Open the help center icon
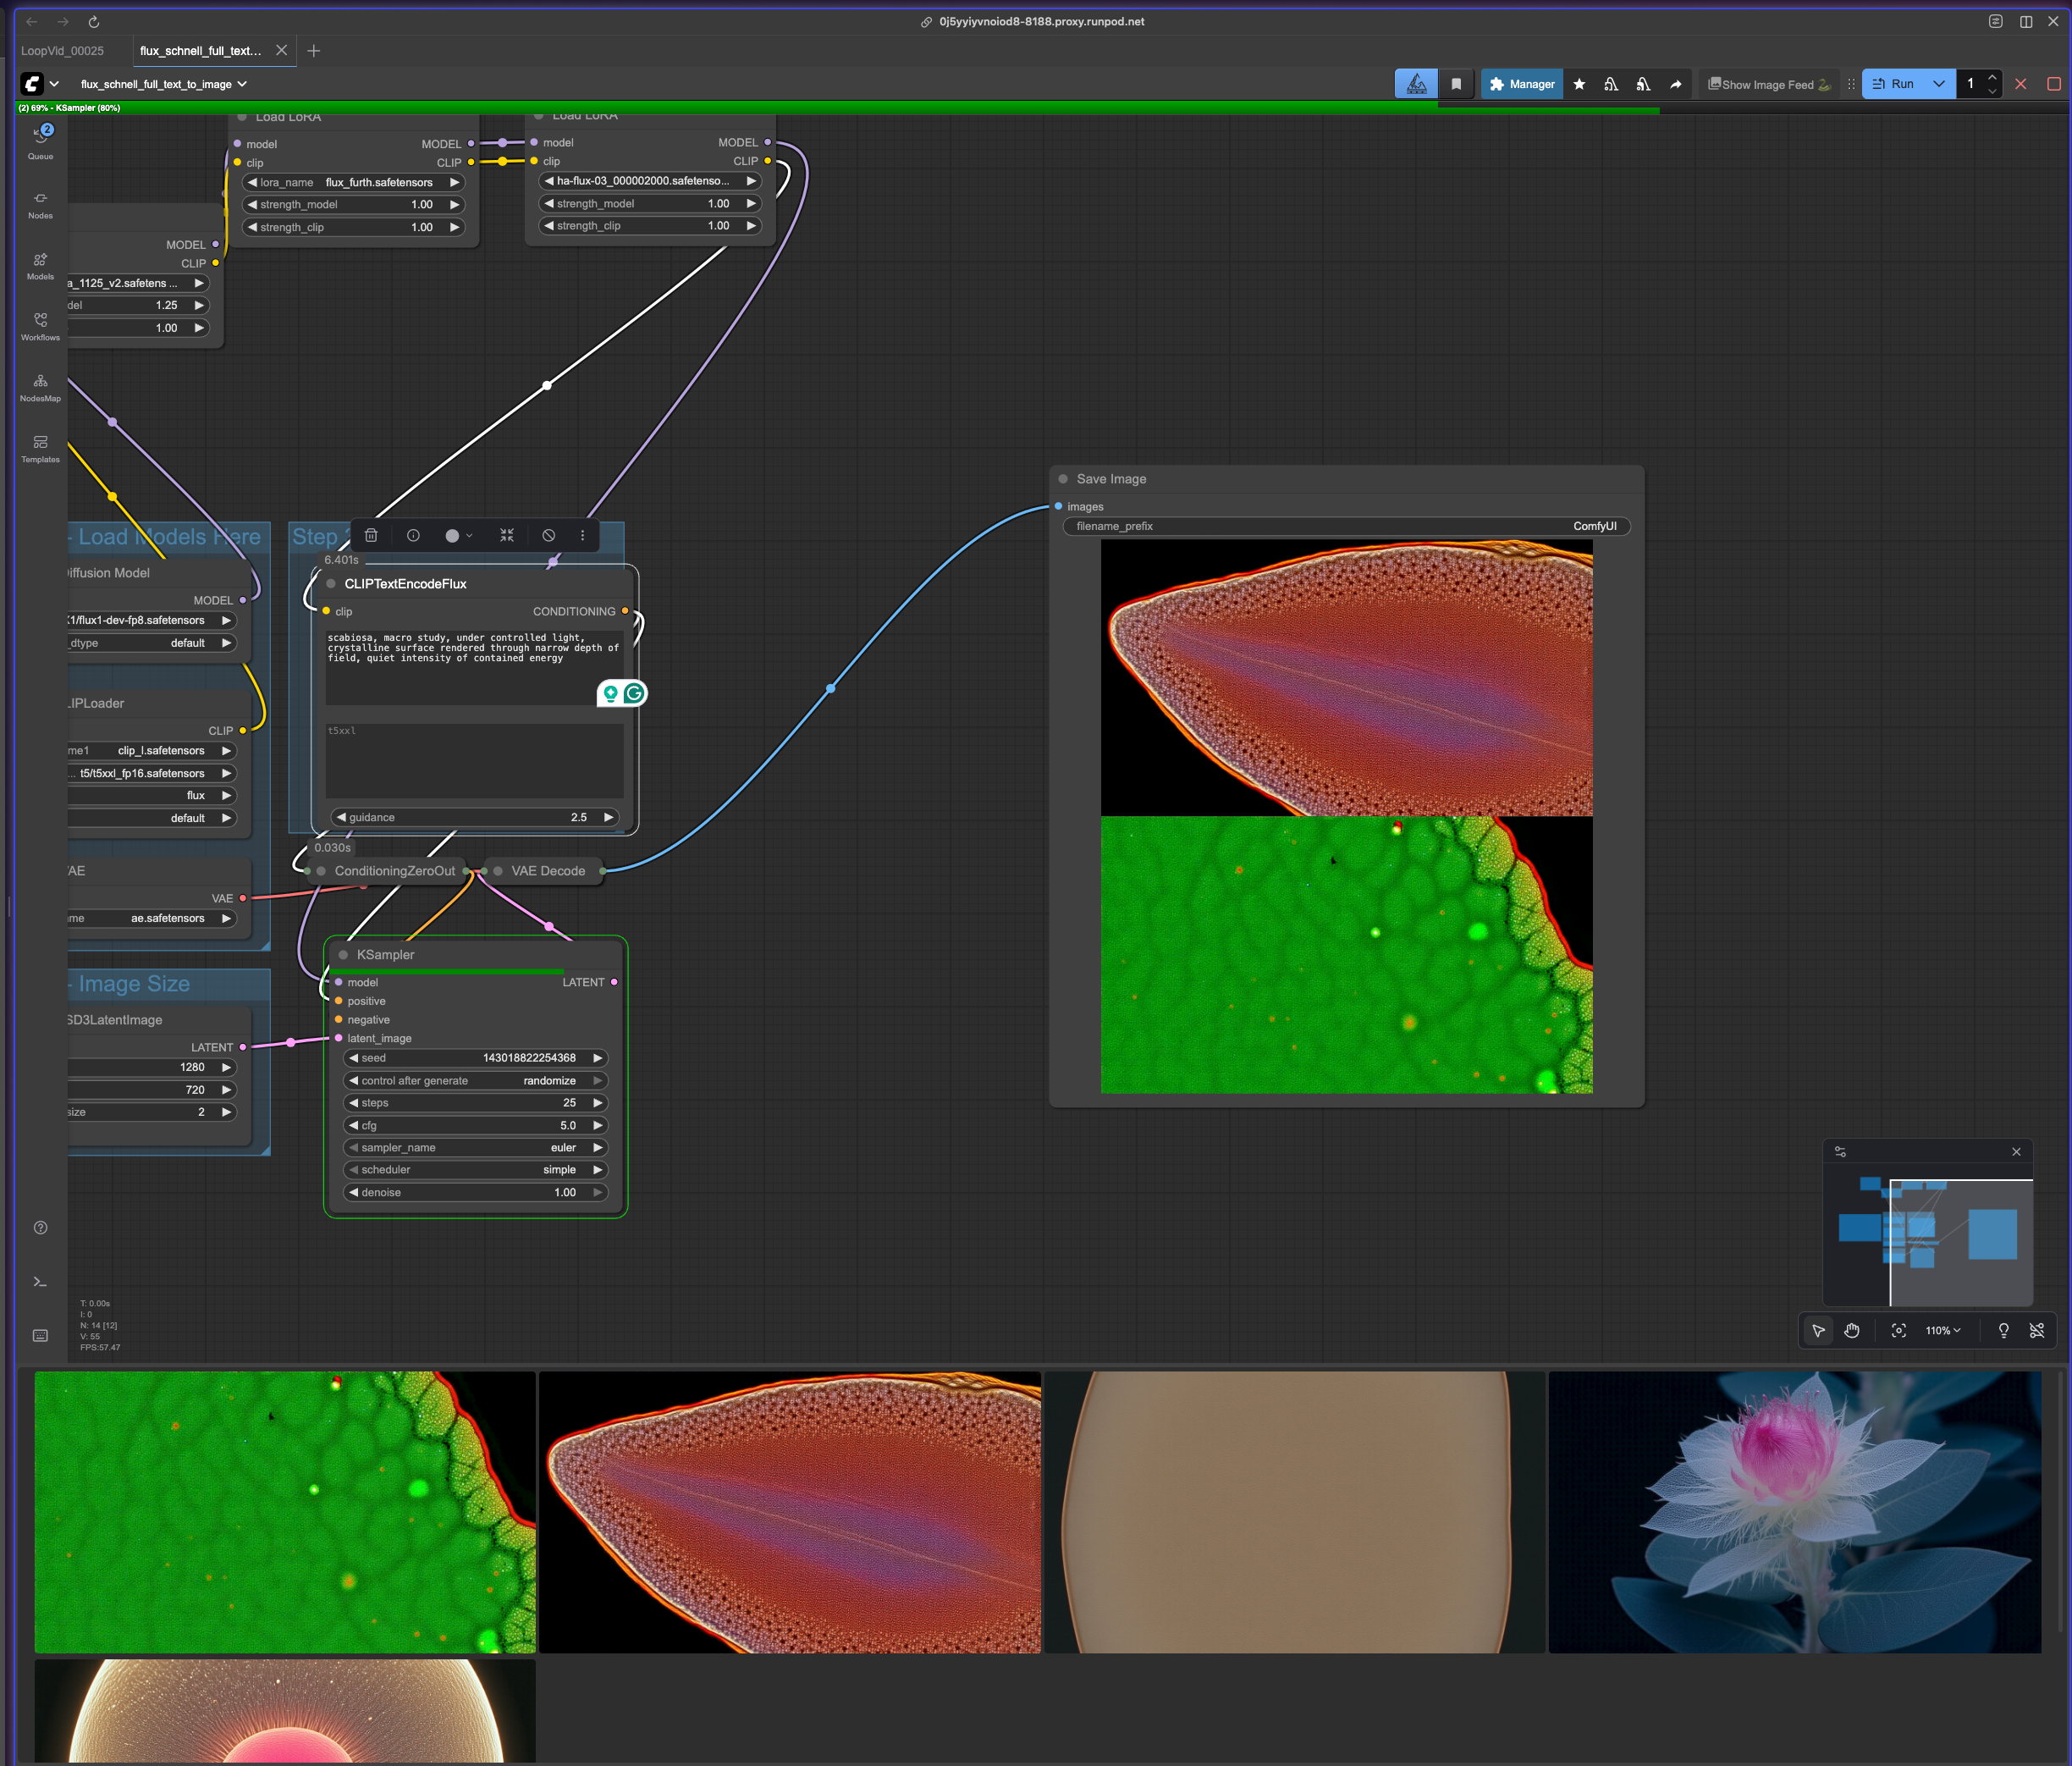 [x=41, y=1228]
